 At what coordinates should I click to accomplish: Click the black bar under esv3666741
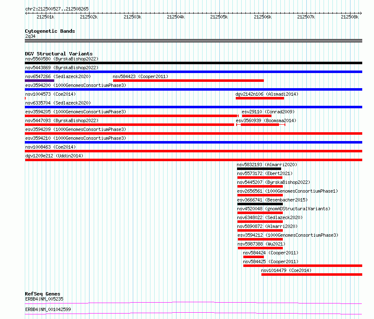[x=260, y=204]
